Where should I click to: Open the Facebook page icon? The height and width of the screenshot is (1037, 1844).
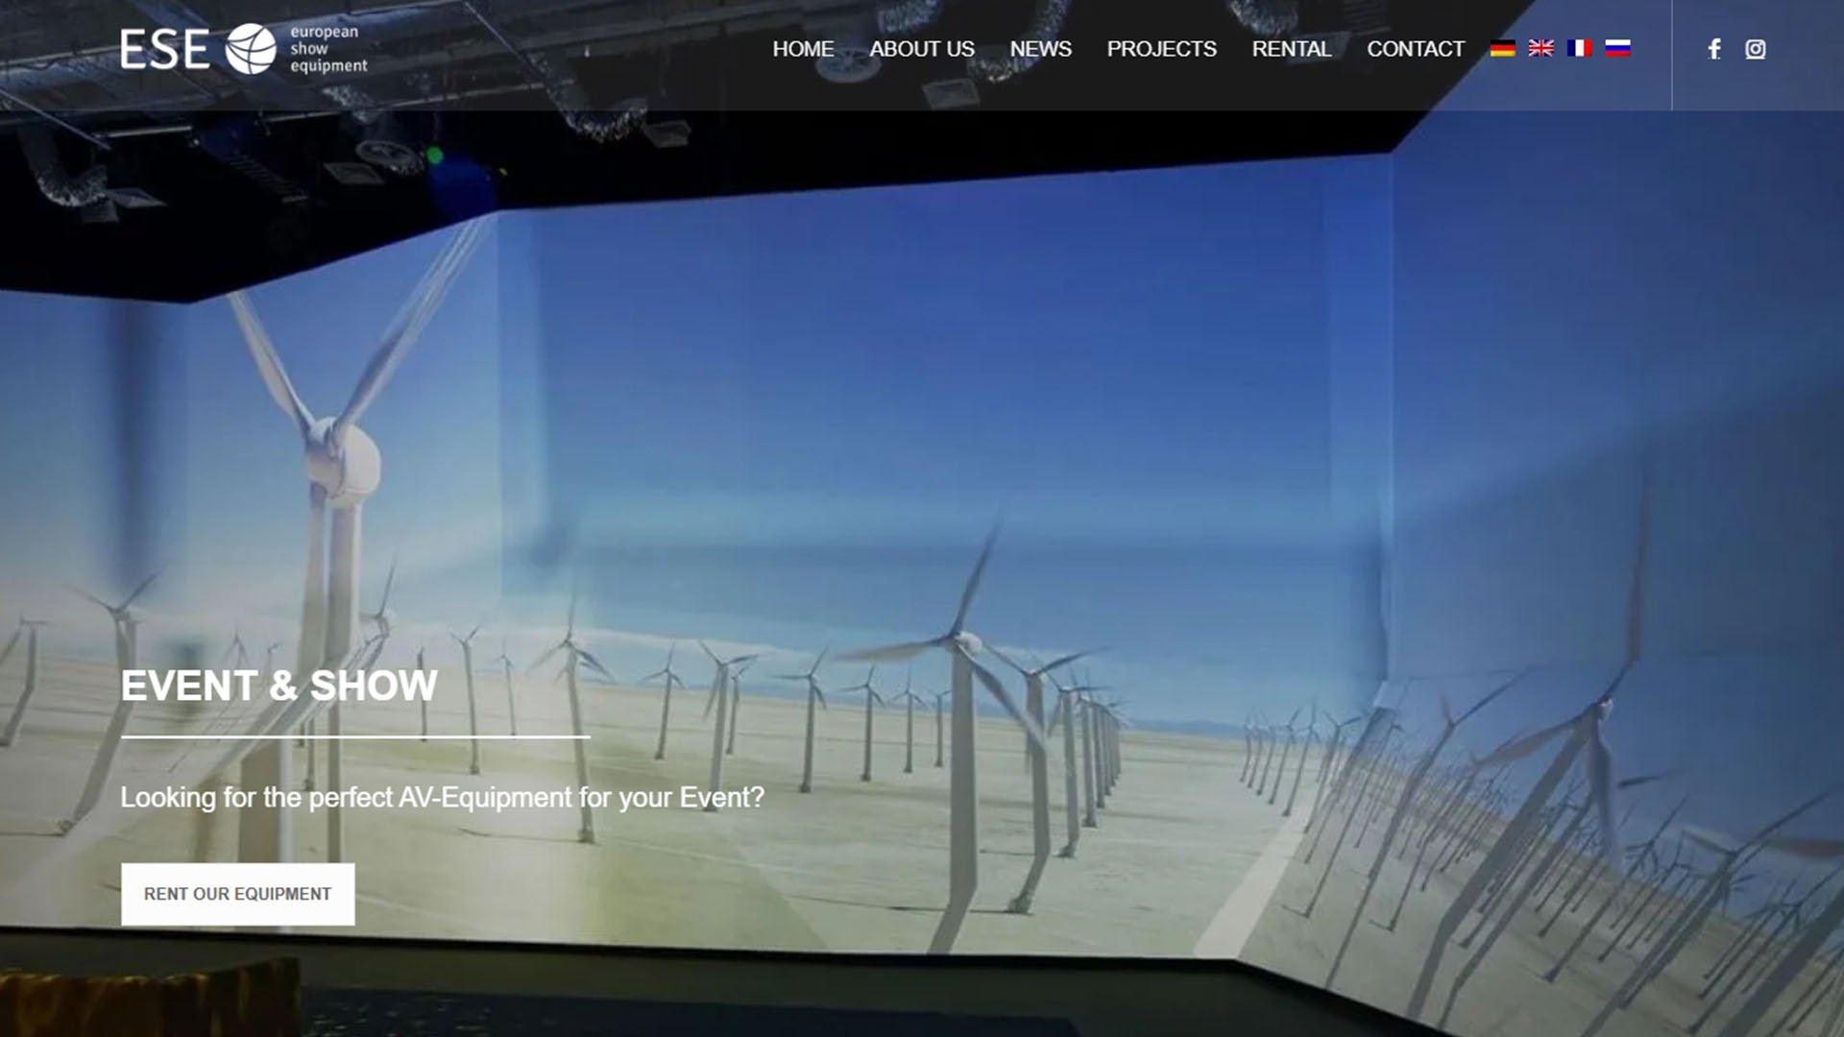tap(1714, 49)
